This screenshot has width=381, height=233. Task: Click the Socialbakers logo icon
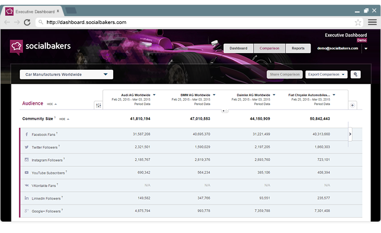[16, 47]
